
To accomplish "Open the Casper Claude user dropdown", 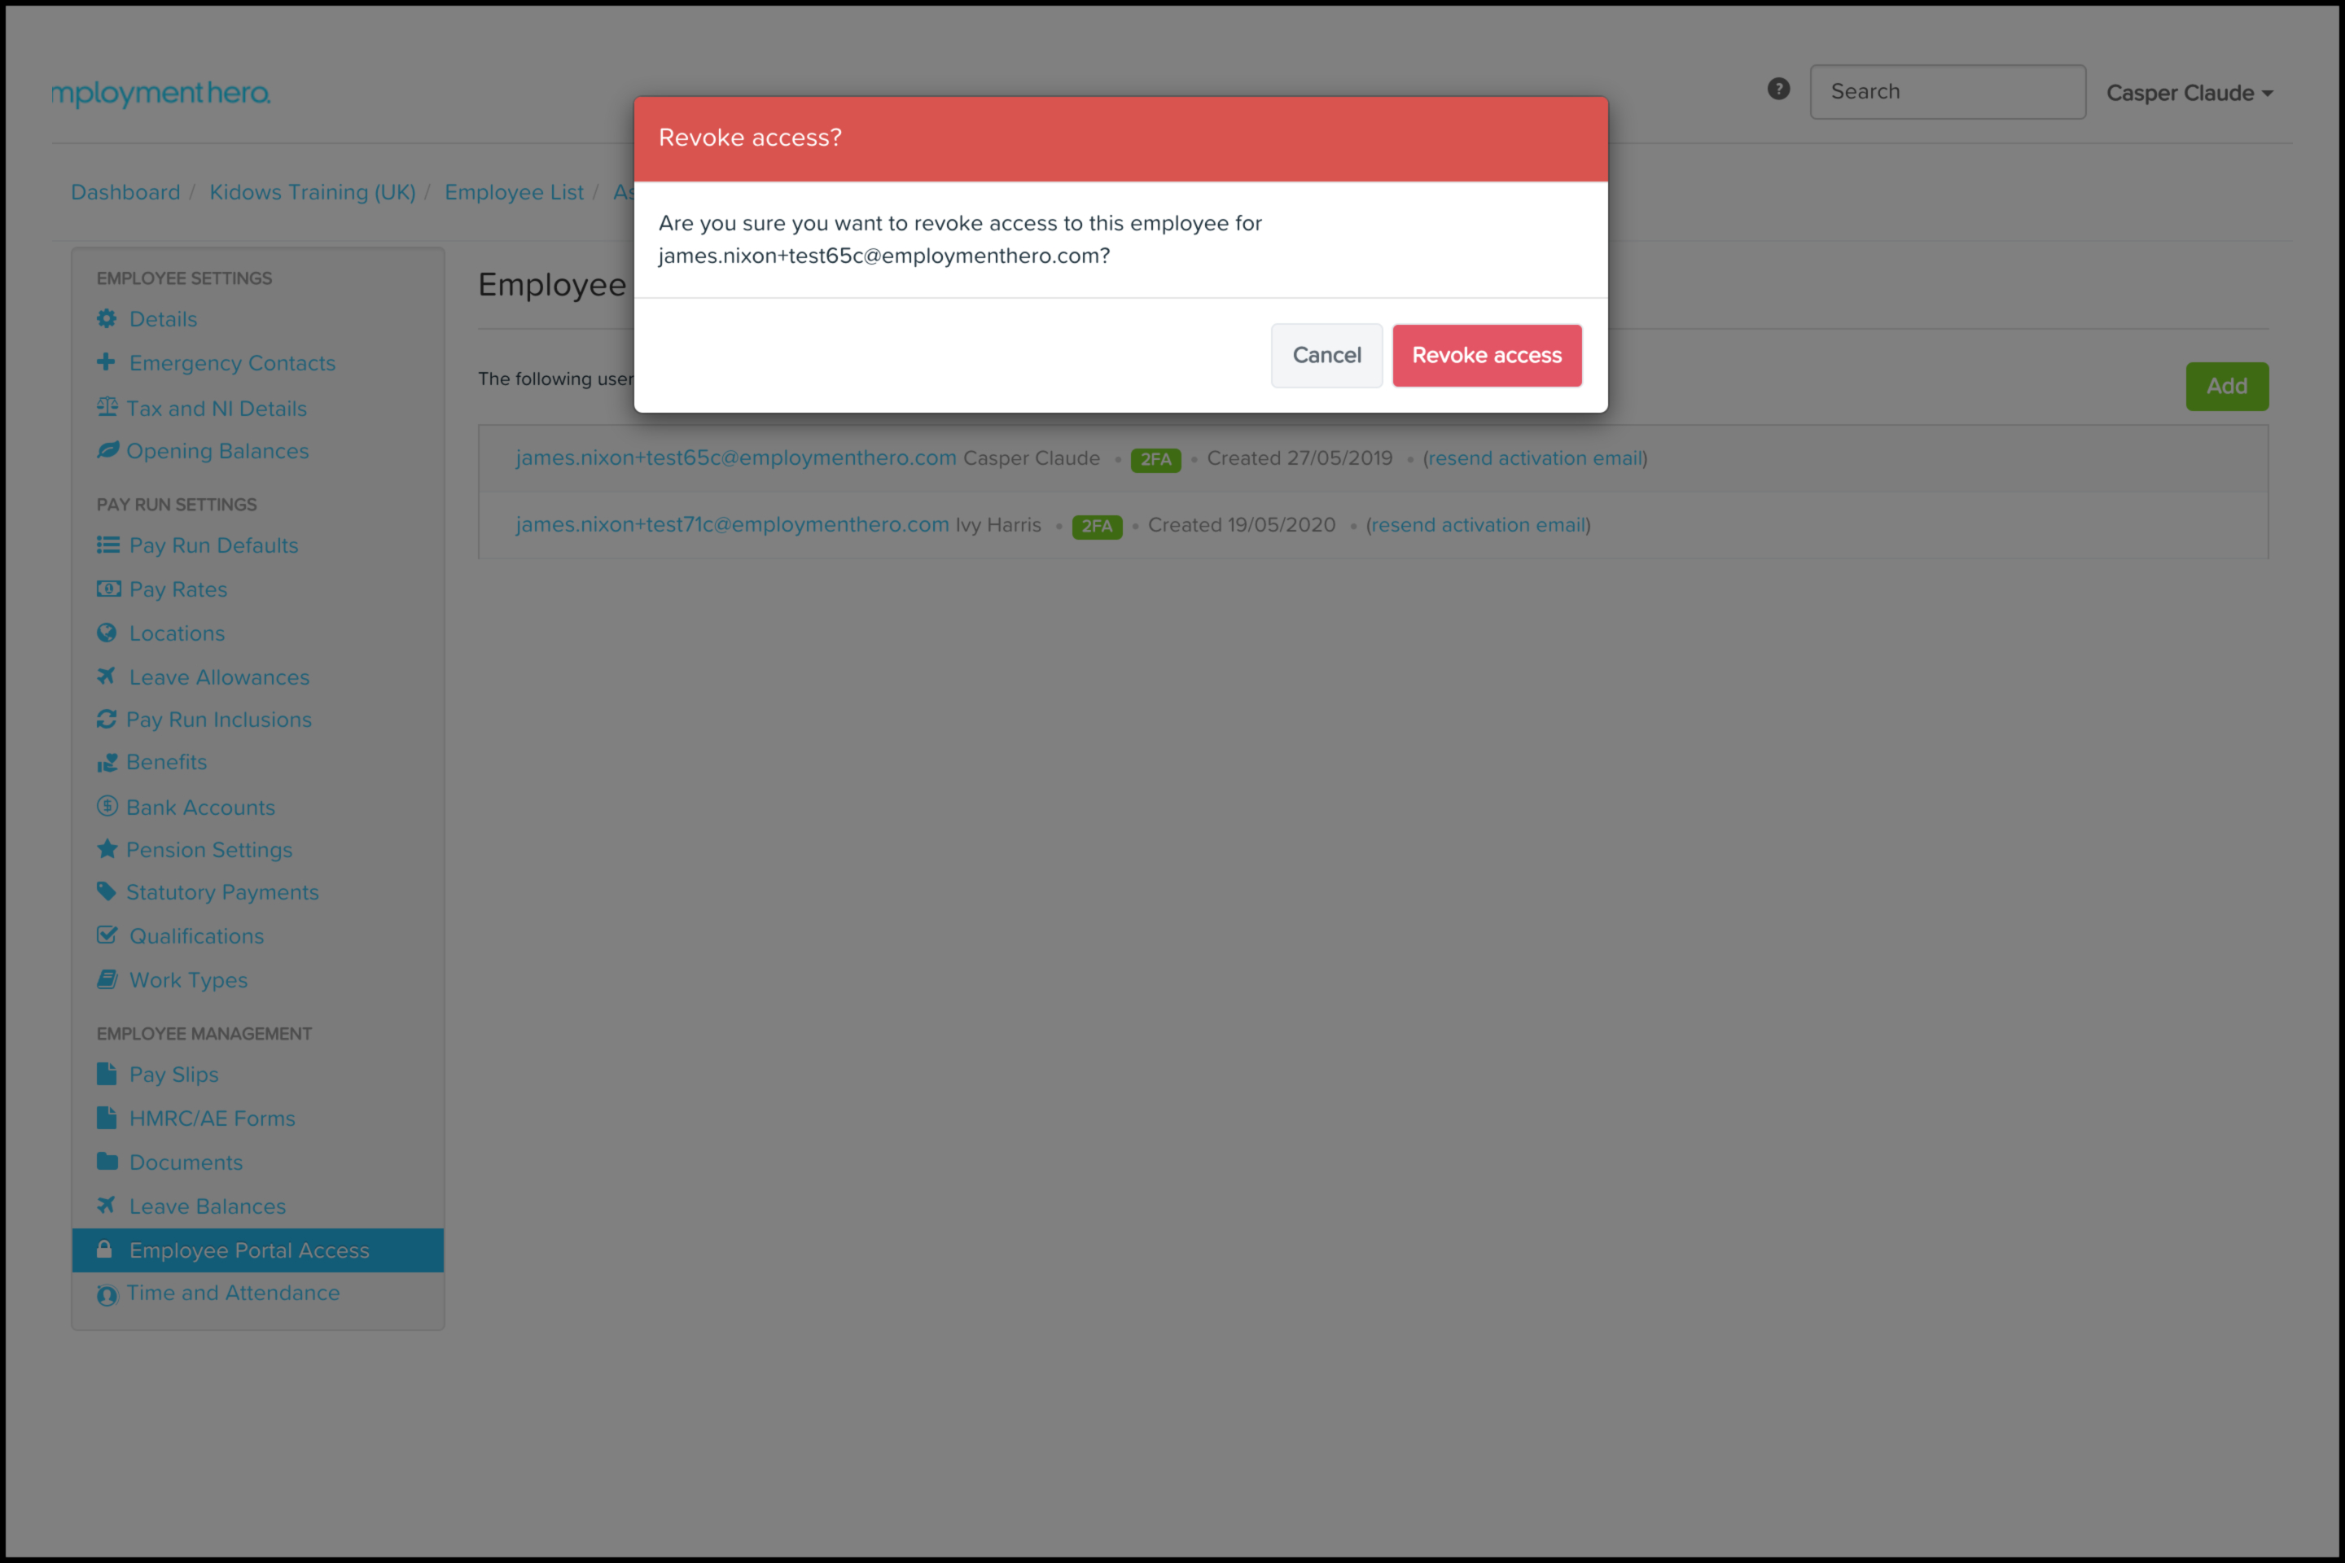I will click(2189, 93).
